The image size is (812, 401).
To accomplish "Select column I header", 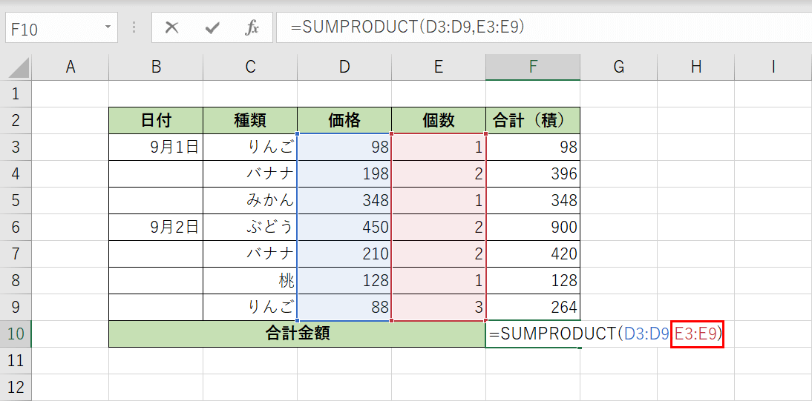I will (x=773, y=67).
